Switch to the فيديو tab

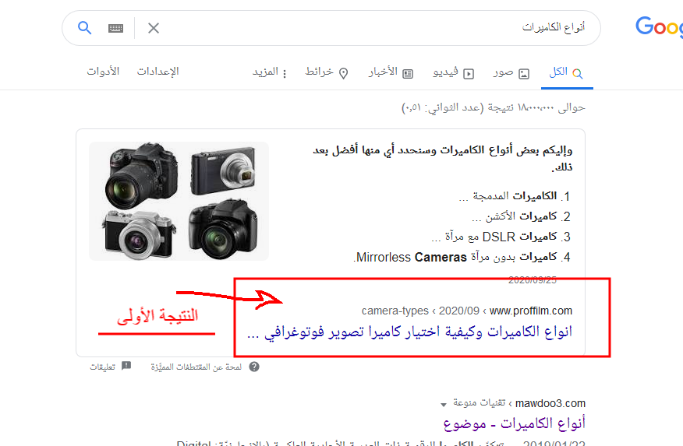pyautogui.click(x=454, y=72)
